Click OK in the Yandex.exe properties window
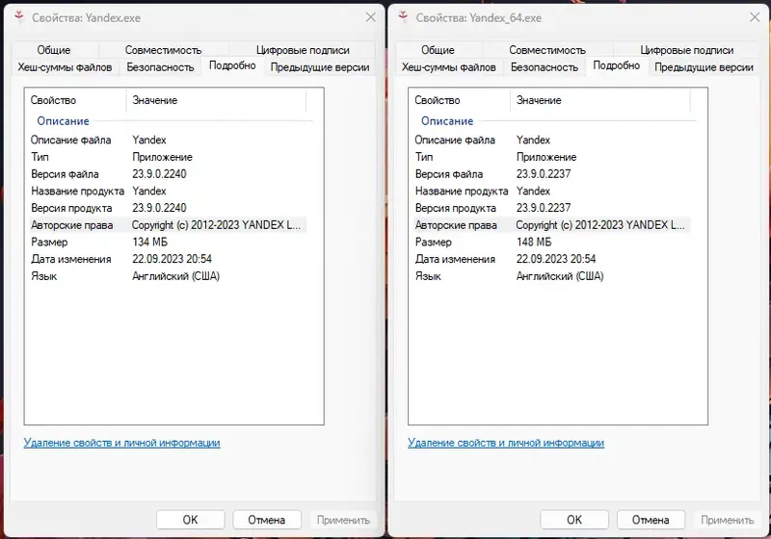 [190, 520]
